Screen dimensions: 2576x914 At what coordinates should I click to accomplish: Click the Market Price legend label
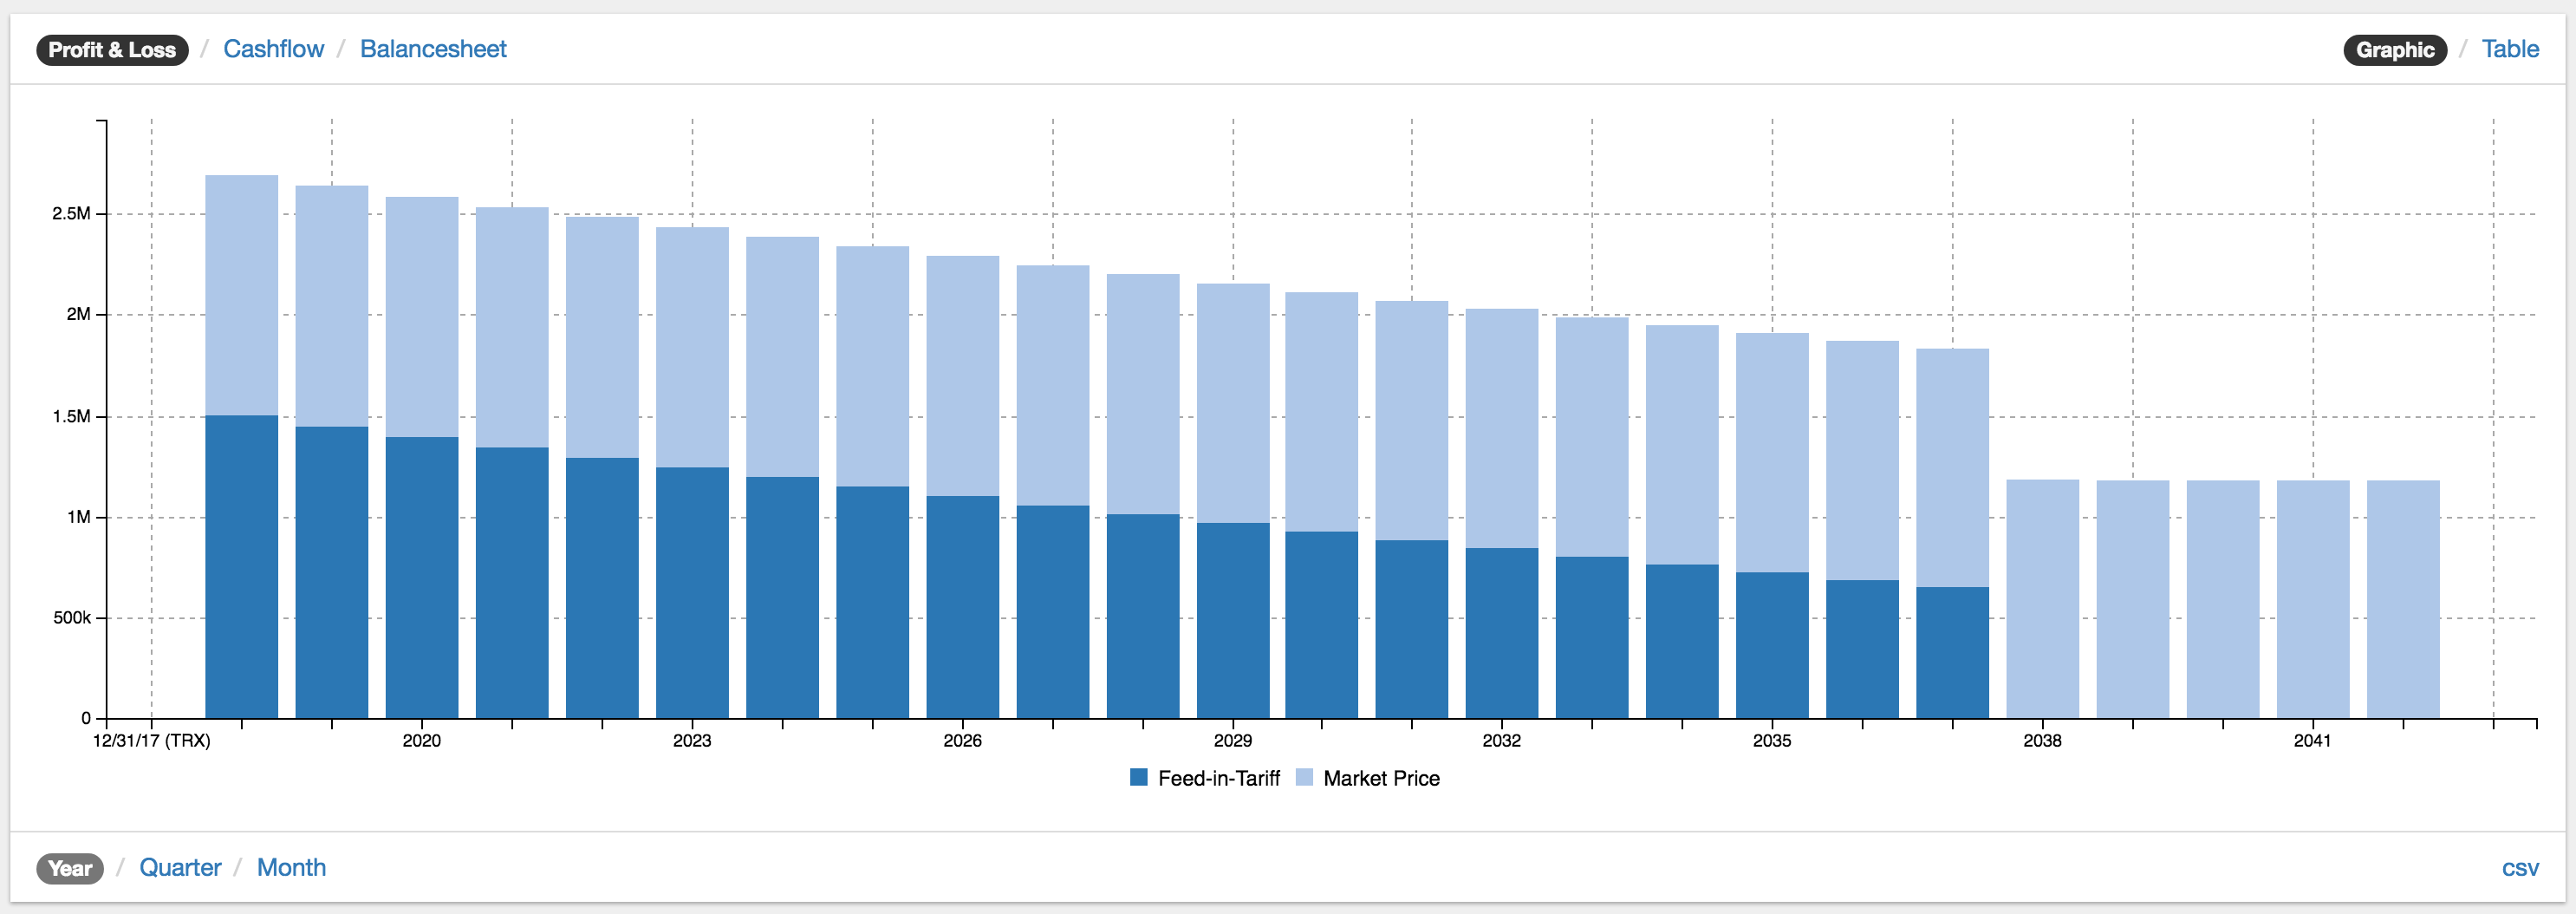coord(1381,778)
